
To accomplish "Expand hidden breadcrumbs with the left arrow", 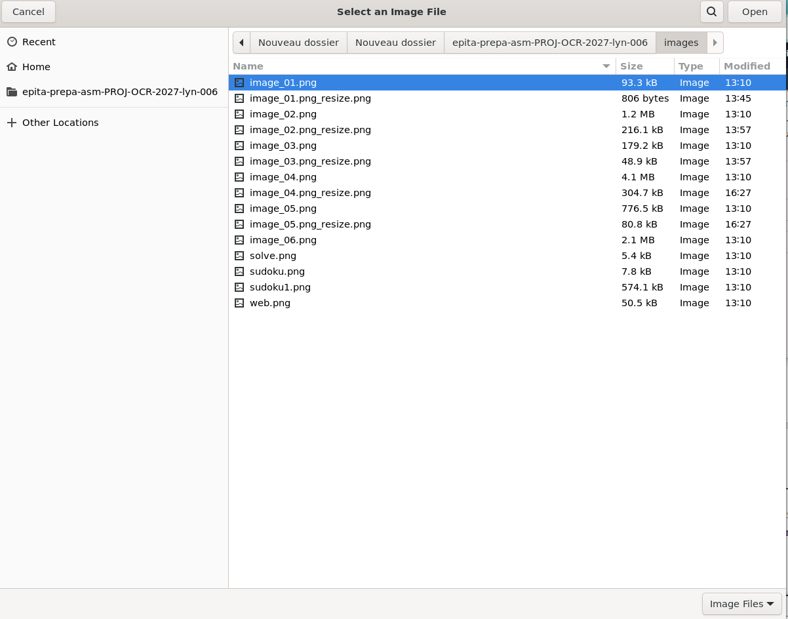I will pyautogui.click(x=241, y=42).
